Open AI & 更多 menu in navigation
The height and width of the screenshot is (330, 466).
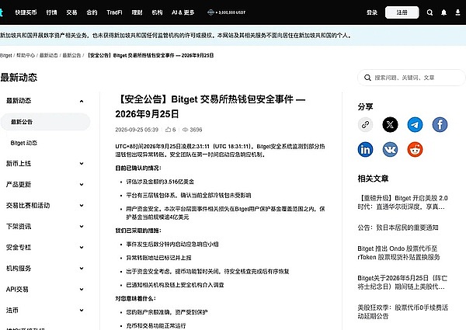click(183, 12)
